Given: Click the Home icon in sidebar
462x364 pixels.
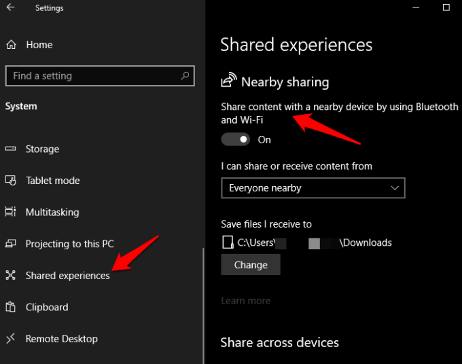Looking at the screenshot, I should 12,45.
